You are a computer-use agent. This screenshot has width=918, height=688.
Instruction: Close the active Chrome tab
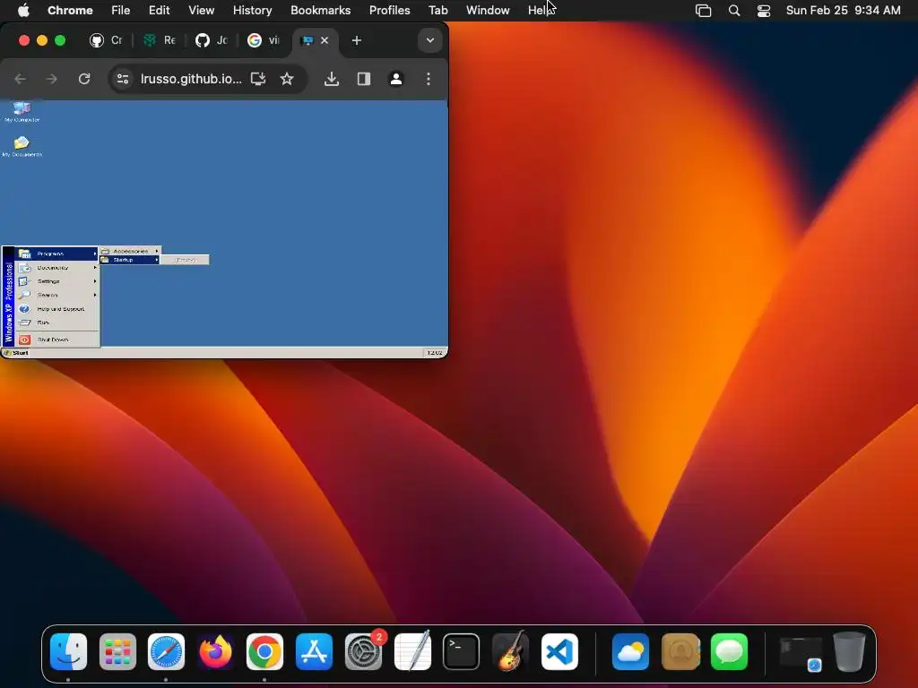click(x=325, y=40)
